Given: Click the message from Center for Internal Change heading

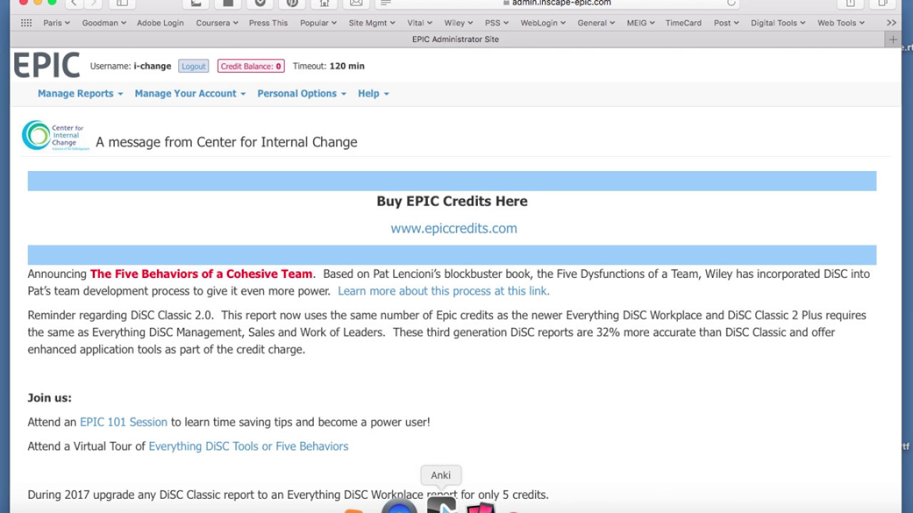Looking at the screenshot, I should coord(227,142).
